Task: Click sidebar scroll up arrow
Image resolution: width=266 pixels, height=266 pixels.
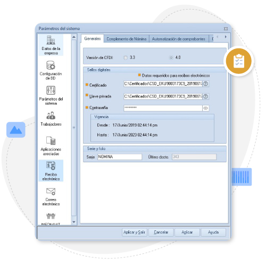Action: click(74, 37)
